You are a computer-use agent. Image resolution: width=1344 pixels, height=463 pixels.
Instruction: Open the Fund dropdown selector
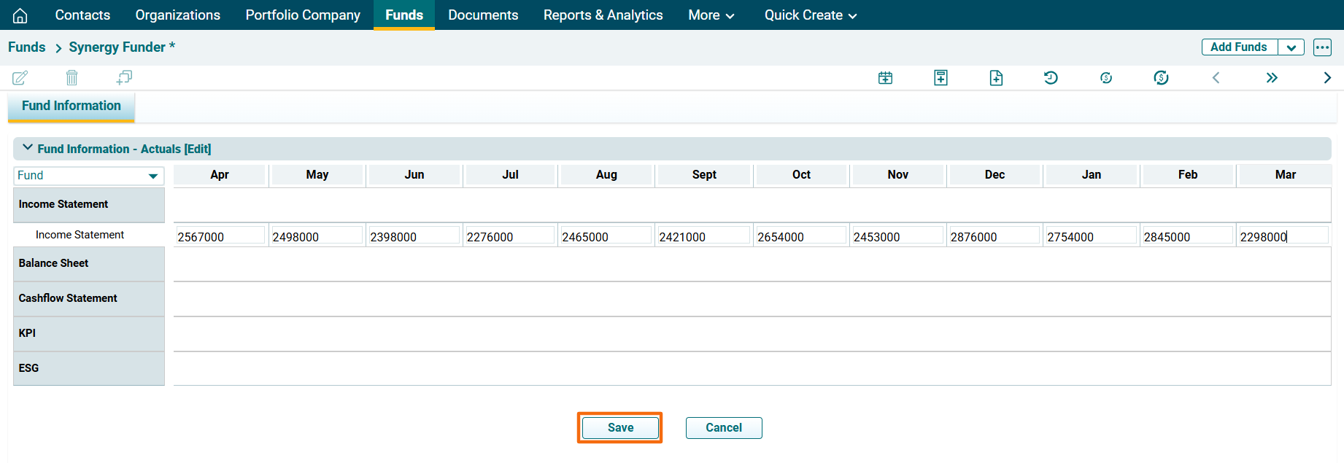(88, 176)
